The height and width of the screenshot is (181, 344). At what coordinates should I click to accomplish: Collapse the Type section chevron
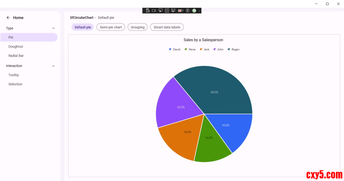click(53, 28)
